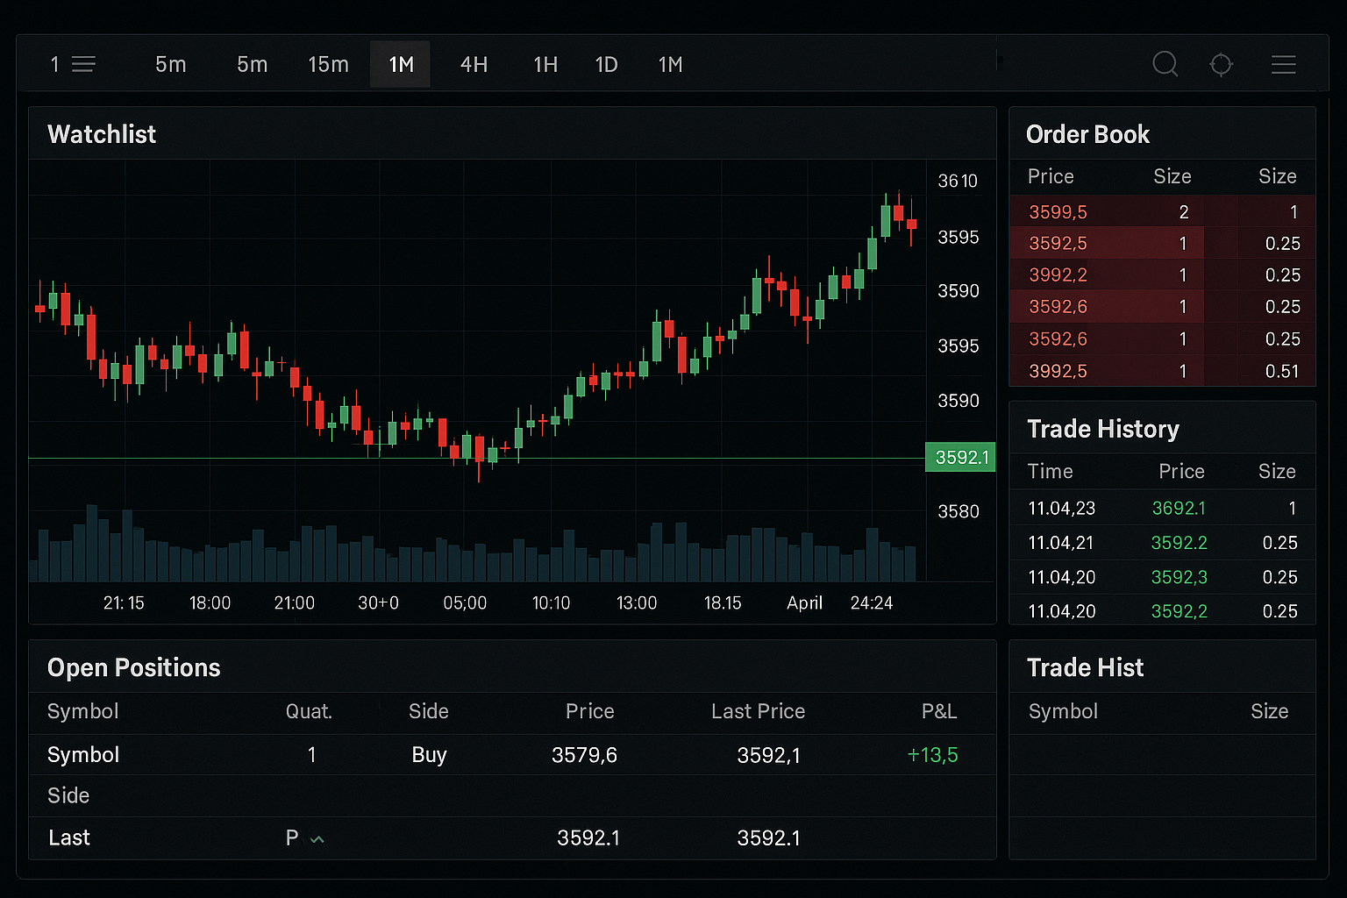Click the list icon next to the 1

[83, 63]
